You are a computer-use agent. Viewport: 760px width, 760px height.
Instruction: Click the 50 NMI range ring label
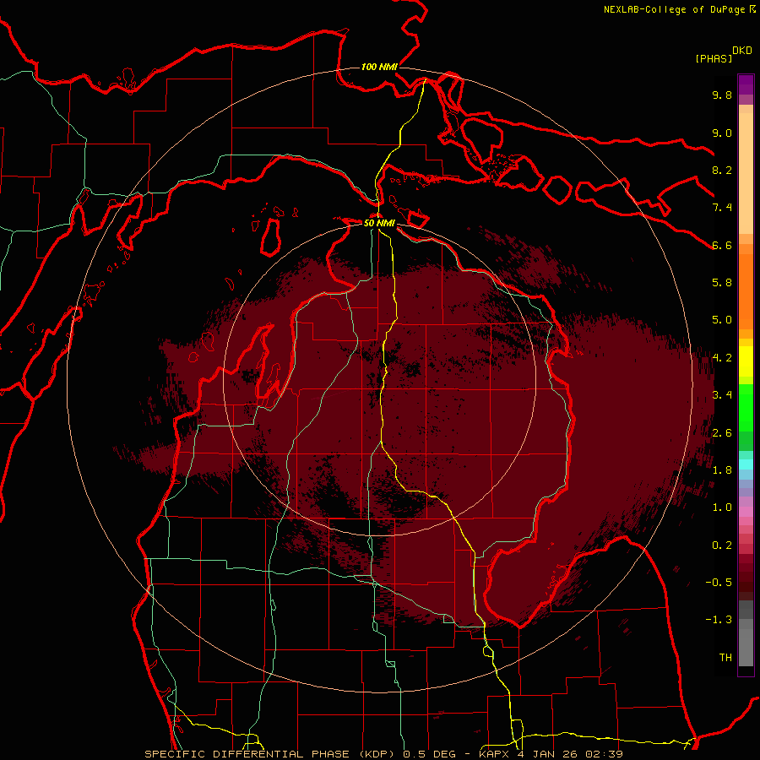(x=379, y=223)
